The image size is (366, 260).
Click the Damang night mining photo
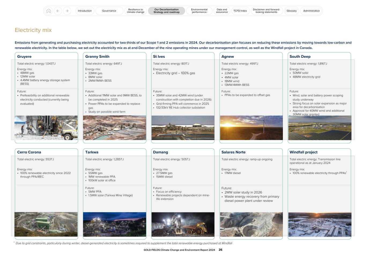(x=183, y=225)
